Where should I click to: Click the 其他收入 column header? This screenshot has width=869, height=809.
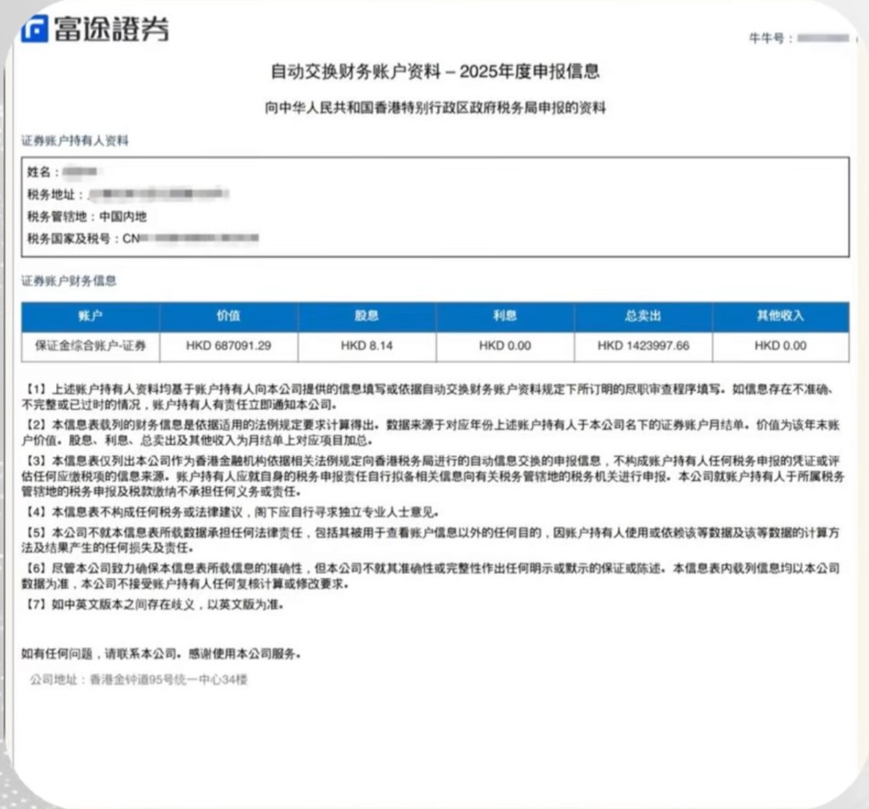pos(781,316)
